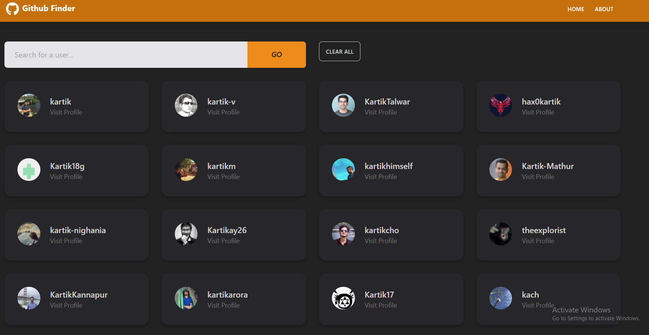This screenshot has width=649, height=335.
Task: Click Kartikay26's grayscale avatar thumbnail
Action: (186, 234)
